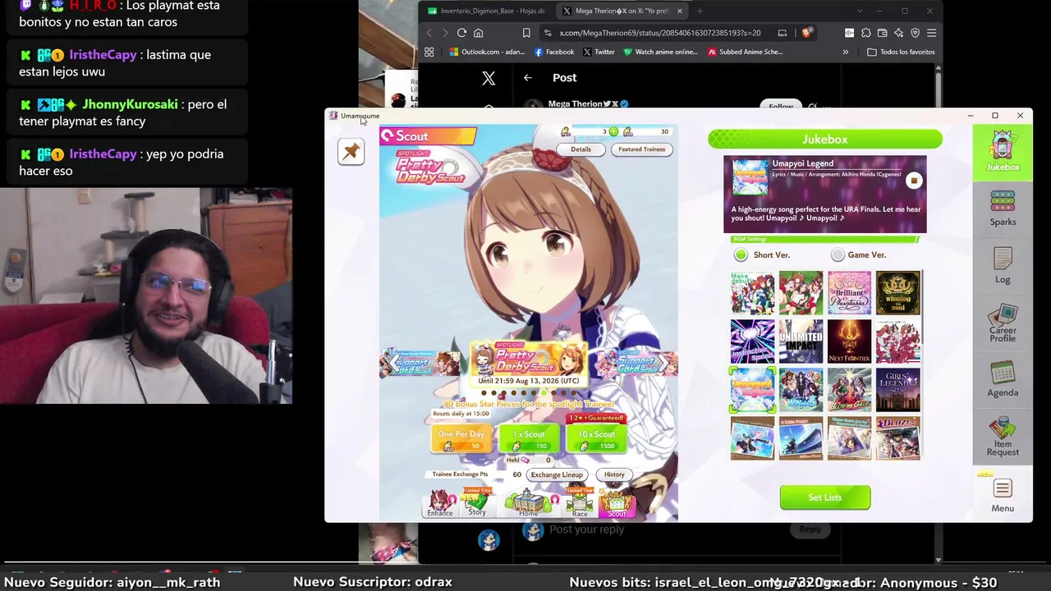The width and height of the screenshot is (1051, 591).
Task: Perform a 10x Scout
Action: click(x=596, y=439)
